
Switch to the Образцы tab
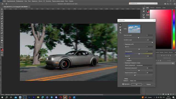click(152, 8)
